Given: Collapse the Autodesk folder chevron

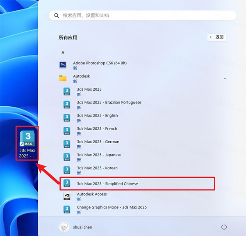Looking at the screenshot, I should pyautogui.click(x=225, y=78).
